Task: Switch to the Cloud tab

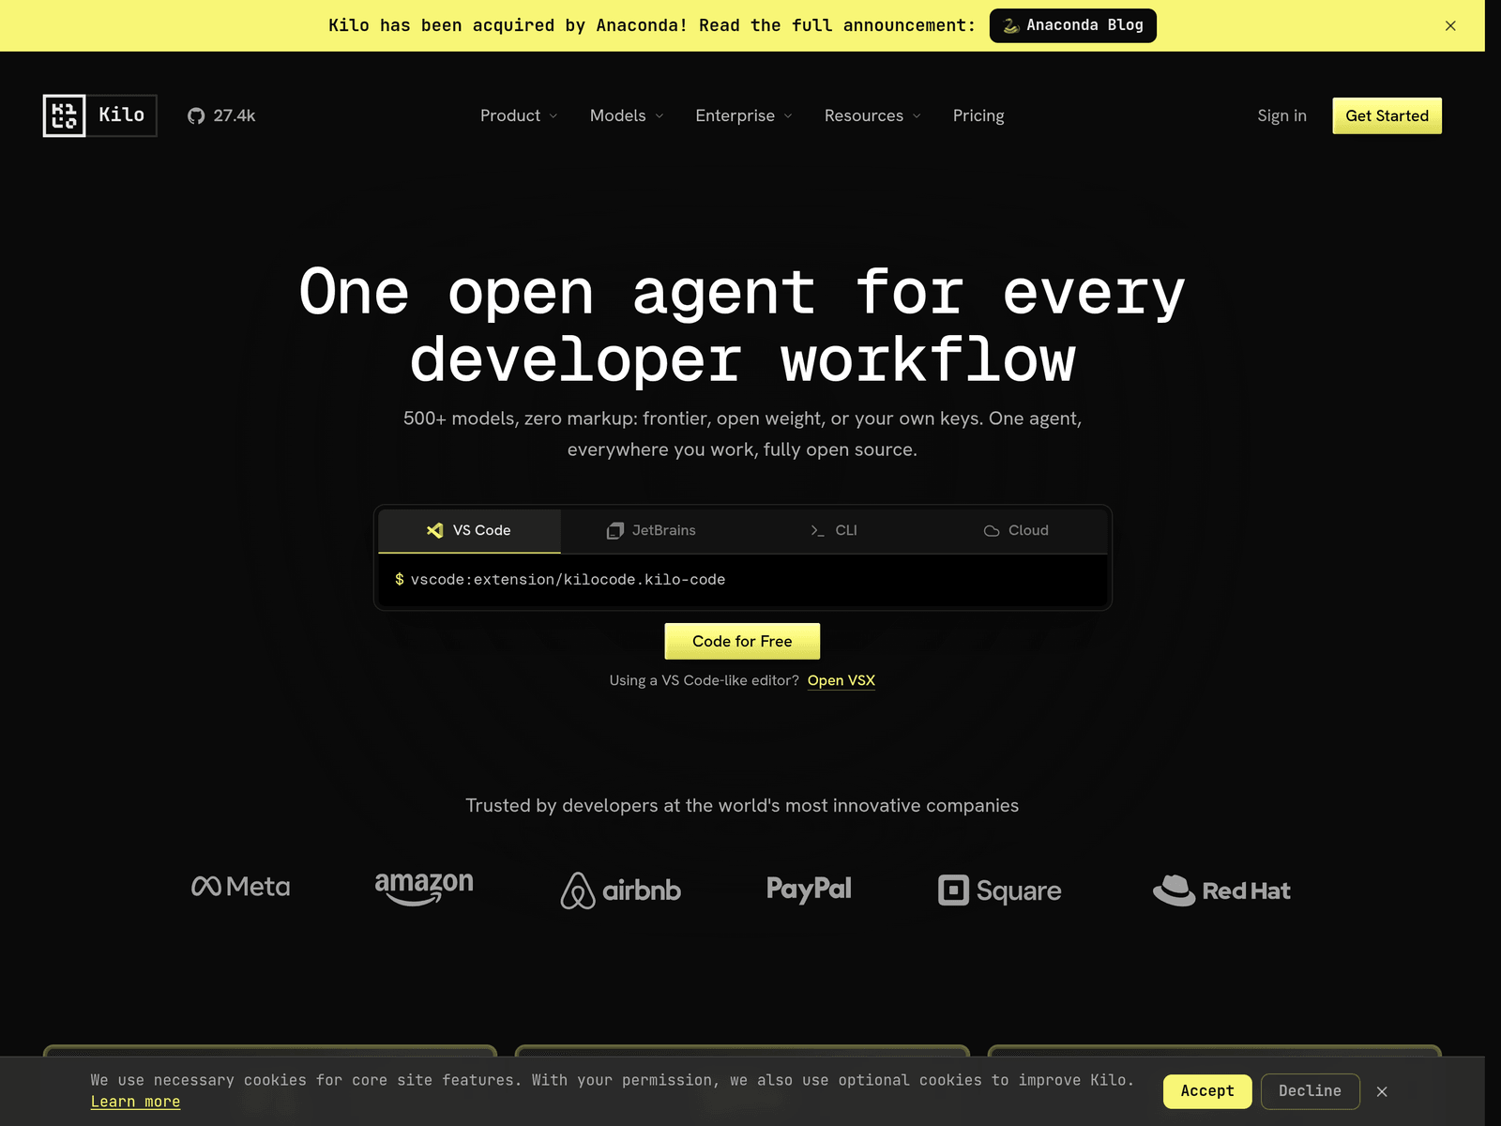Action: (1016, 530)
